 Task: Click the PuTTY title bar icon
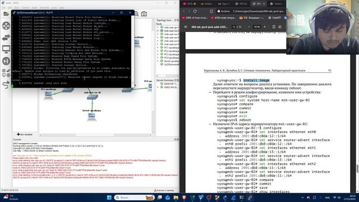tap(14, 12)
